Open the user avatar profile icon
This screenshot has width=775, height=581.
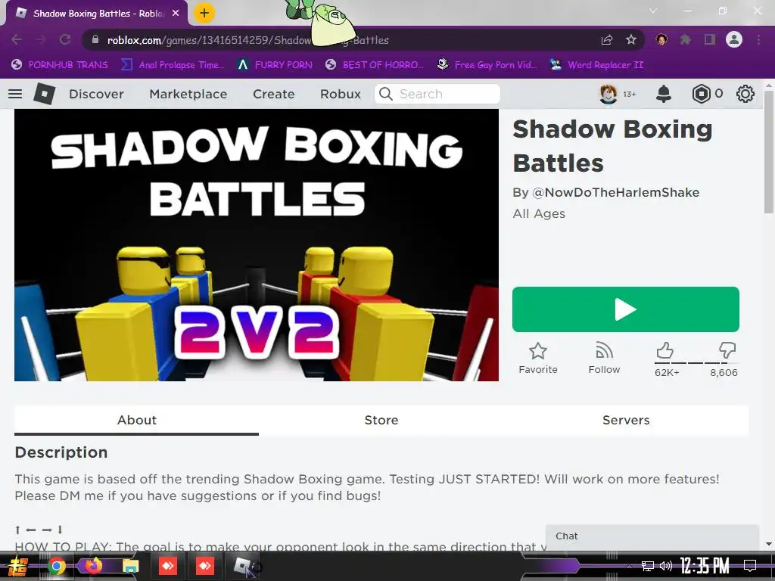(608, 94)
